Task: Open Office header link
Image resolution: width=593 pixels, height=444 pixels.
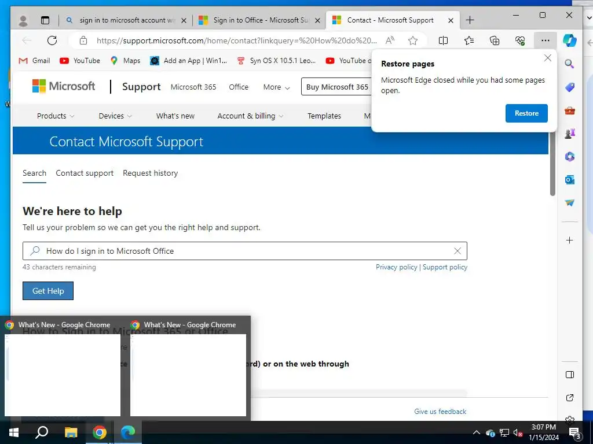Action: coord(239,87)
